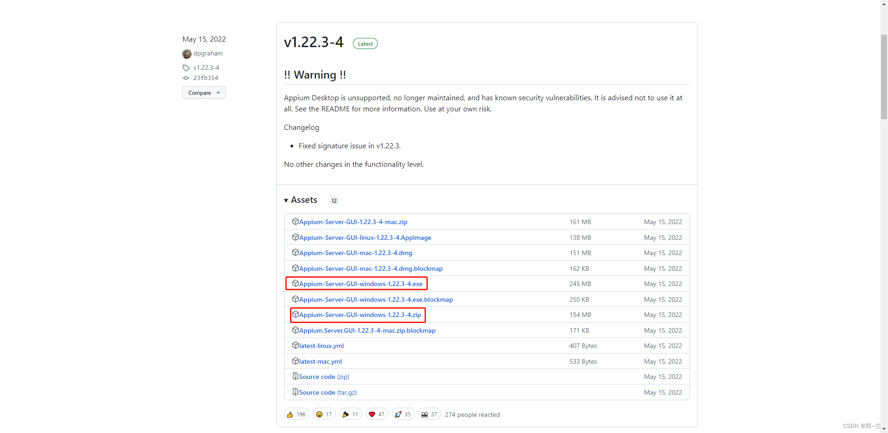The height and width of the screenshot is (433, 888).
Task: Click the date in the windows .exe row
Action: click(x=663, y=284)
